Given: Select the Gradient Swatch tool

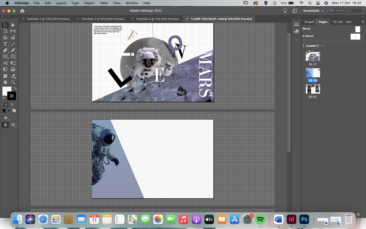Looking at the screenshot, I should [x=5, y=69].
